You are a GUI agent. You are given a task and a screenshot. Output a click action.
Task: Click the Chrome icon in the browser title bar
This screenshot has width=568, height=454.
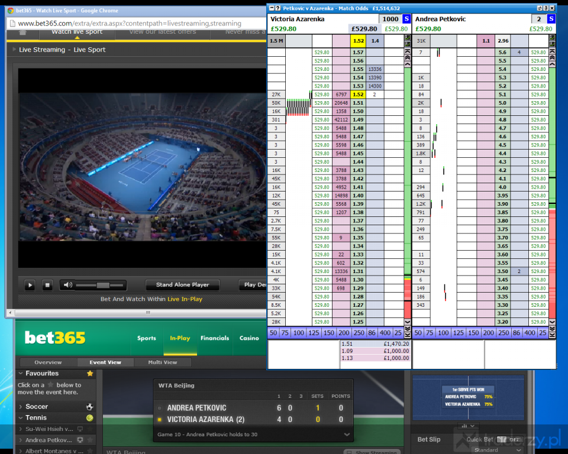pyautogui.click(x=11, y=11)
